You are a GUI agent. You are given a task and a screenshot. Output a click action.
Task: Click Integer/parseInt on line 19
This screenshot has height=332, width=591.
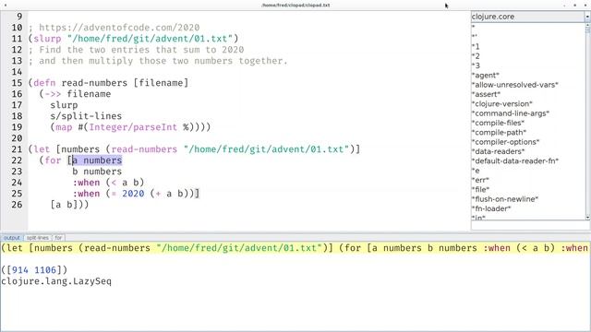[x=133, y=127]
